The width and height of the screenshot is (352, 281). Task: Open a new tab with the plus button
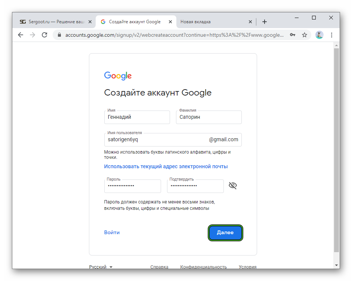[265, 22]
